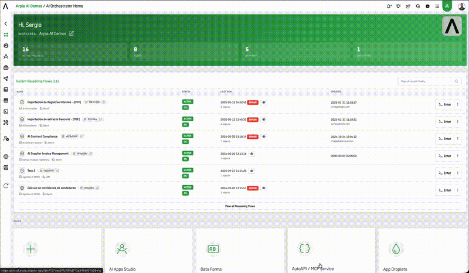Viewport: 469px width, 273px height.
Task: Open the briefcase toolbox icon in the sidebar
Action: click(6, 67)
